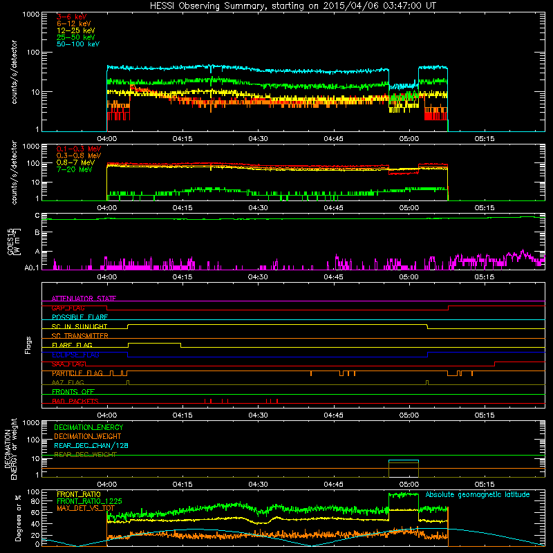Screen dimensions: 553x553
Task: Click the cyan rear decimation step near 05:00
Action: pyautogui.click(x=404, y=460)
